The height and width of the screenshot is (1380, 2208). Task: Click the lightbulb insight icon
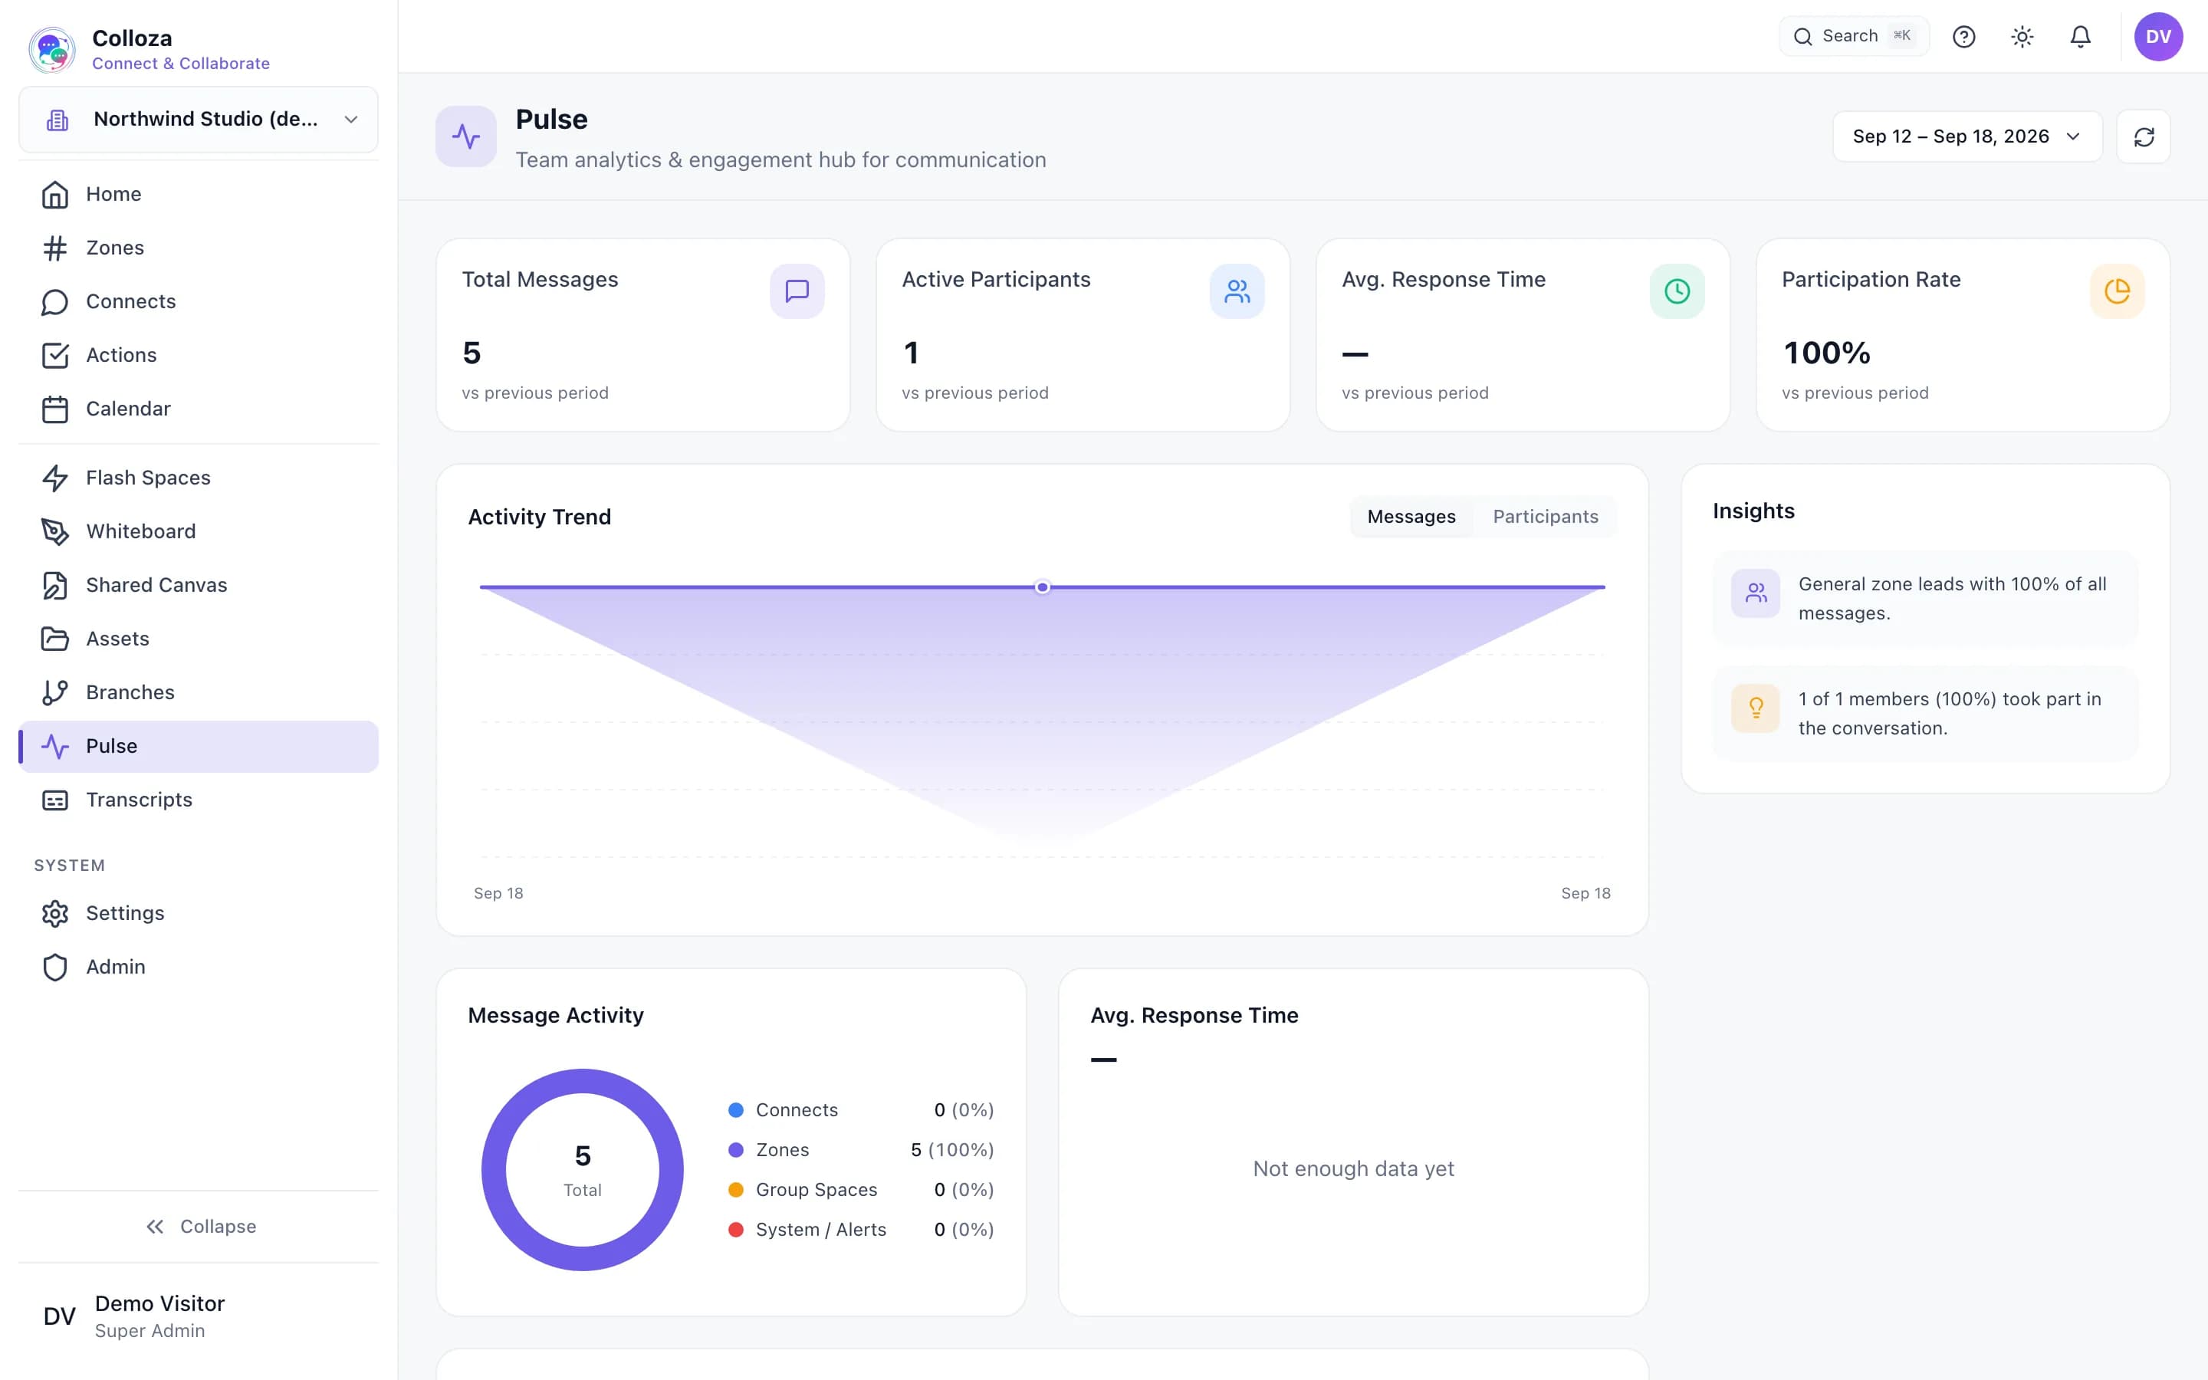click(x=1756, y=708)
